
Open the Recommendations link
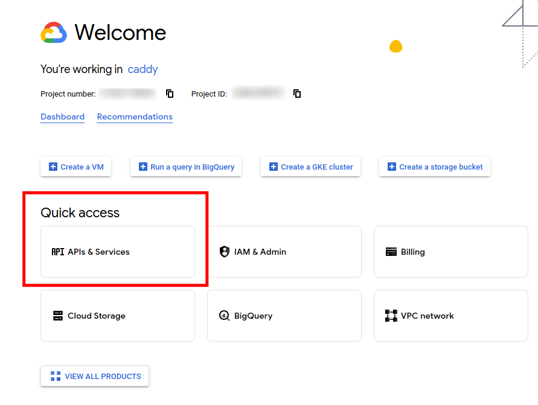pyautogui.click(x=135, y=117)
